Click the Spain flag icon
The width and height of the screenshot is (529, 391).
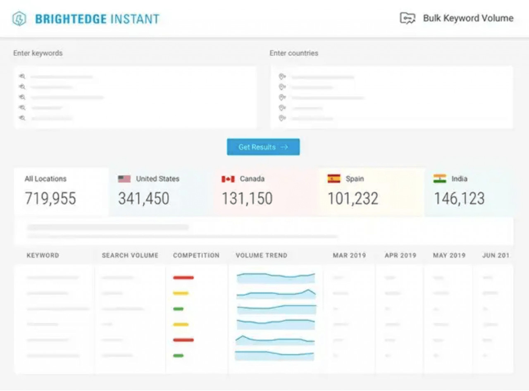pos(334,179)
